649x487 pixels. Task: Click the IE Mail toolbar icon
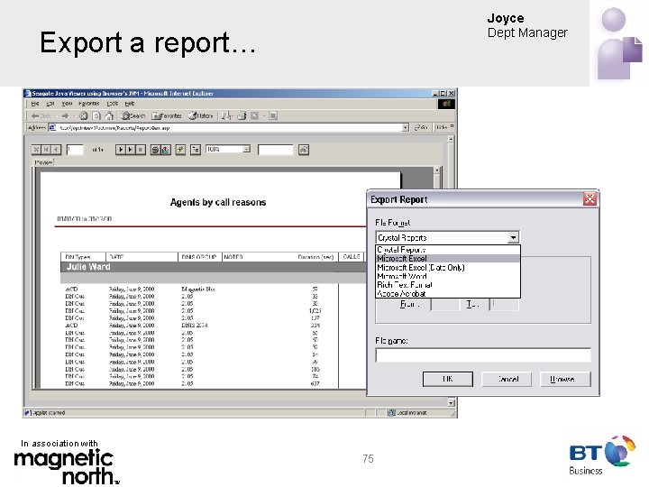click(x=226, y=116)
